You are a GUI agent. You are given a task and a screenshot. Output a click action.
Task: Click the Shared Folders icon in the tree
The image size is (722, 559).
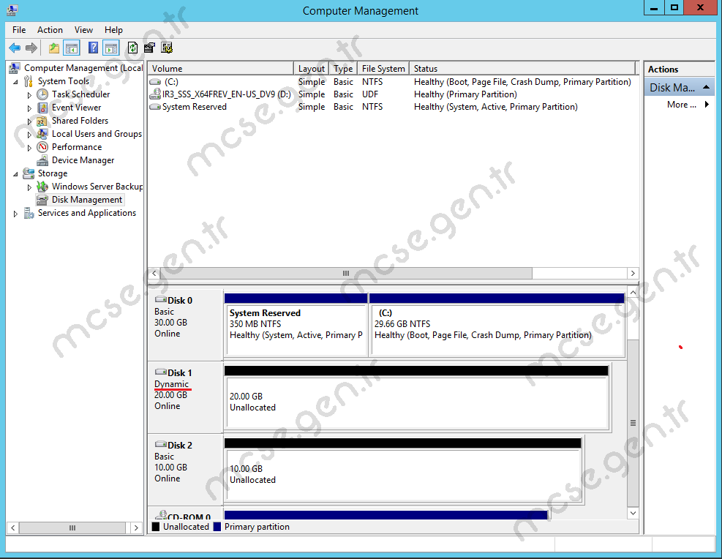(x=42, y=121)
